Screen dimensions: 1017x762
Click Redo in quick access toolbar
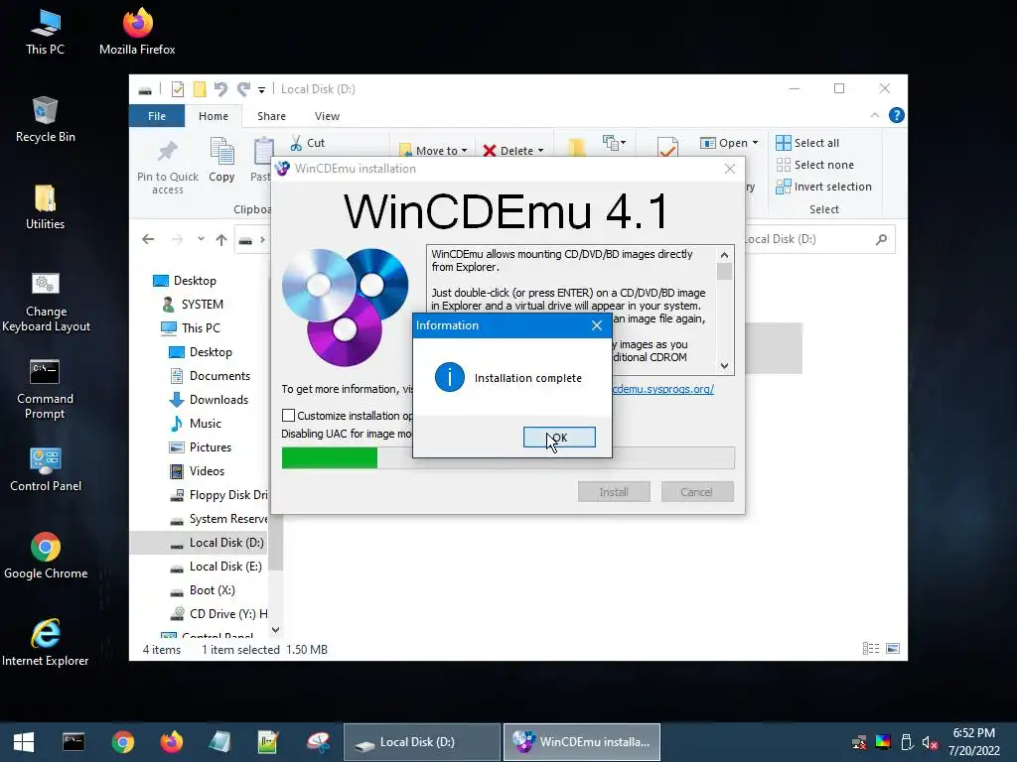(x=243, y=88)
